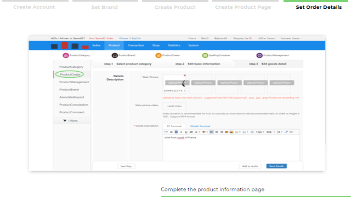Open Shop in blue navigation

click(x=156, y=45)
